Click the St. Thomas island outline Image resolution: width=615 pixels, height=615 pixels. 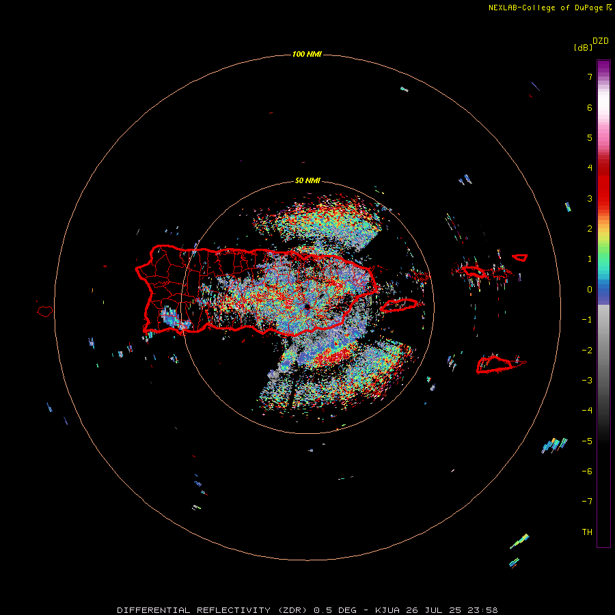pyautogui.click(x=474, y=272)
